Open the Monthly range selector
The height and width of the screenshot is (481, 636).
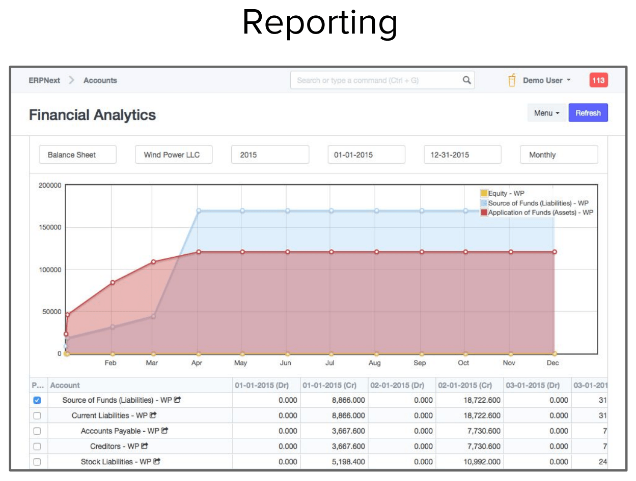coord(559,155)
